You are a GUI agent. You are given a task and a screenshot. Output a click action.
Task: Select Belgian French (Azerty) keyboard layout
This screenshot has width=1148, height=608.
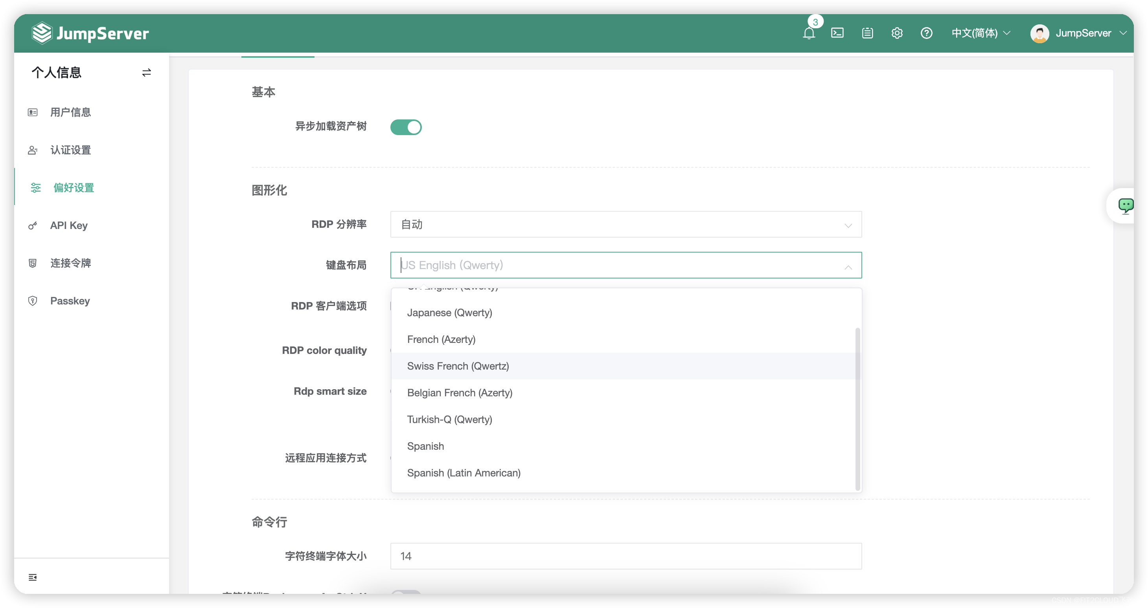624,393
